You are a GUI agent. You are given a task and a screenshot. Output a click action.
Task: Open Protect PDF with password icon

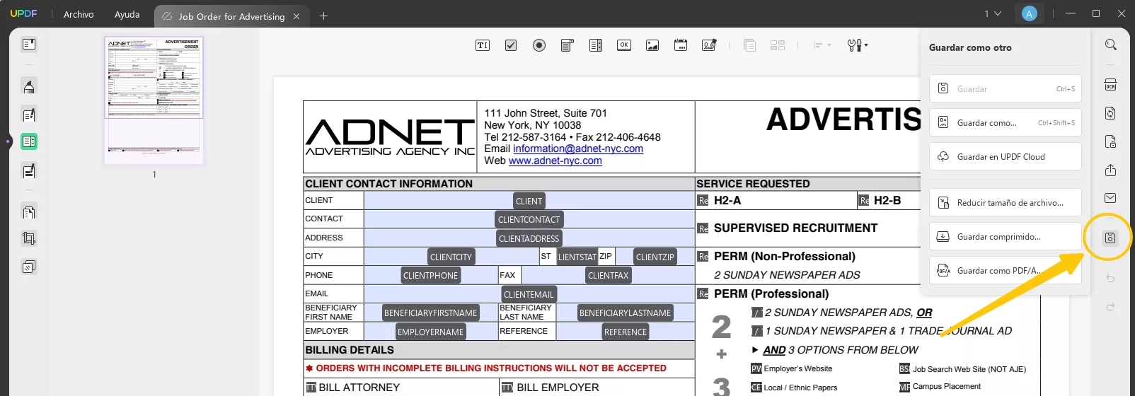tap(1111, 141)
